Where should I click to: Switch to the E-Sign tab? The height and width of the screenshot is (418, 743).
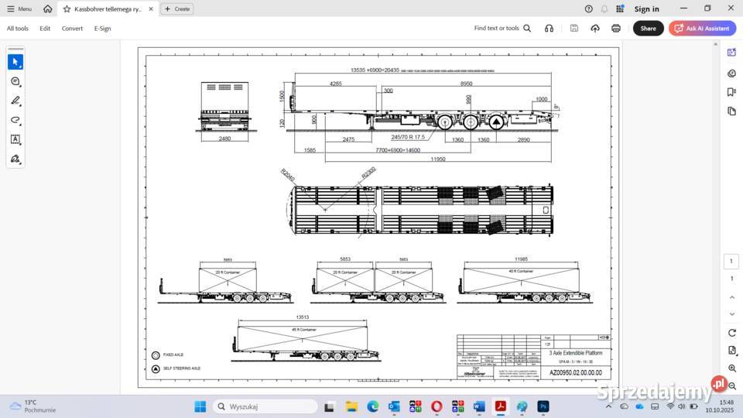[x=102, y=29]
